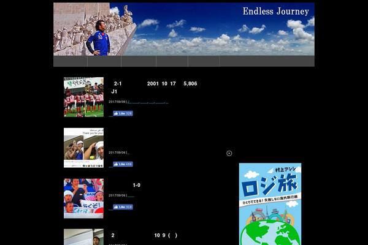
Task: Like the post titled 2-1 on Facebook
Action: click(x=123, y=113)
